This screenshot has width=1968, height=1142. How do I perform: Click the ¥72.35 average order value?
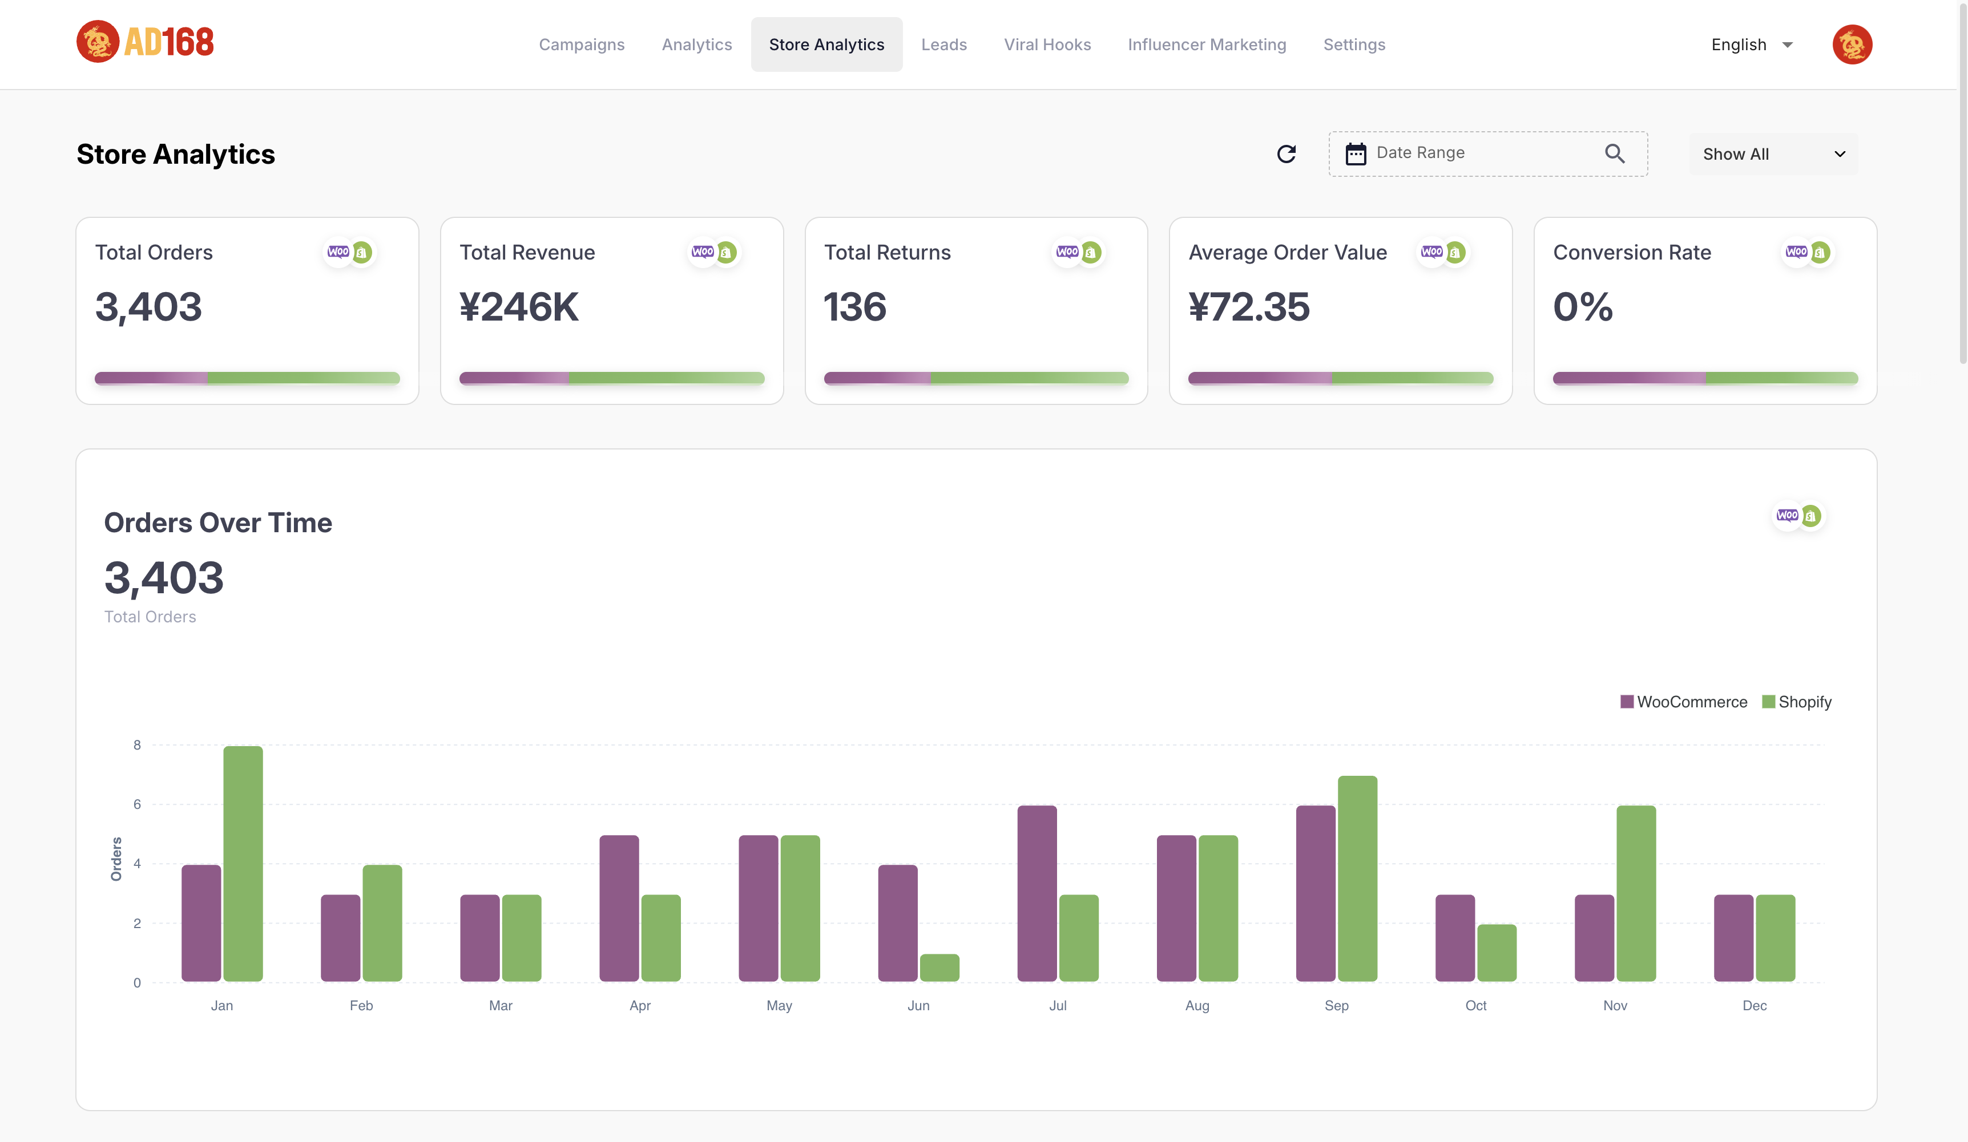point(1249,307)
